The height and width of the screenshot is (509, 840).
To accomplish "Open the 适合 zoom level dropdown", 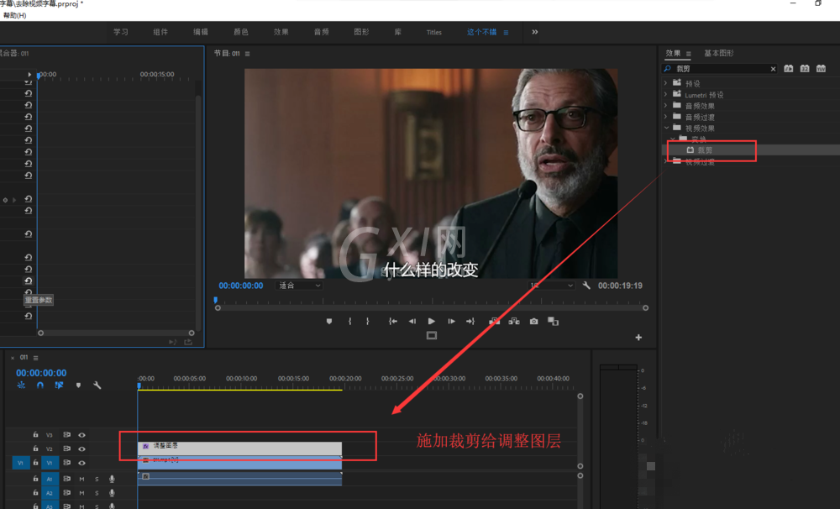I will coord(299,286).
